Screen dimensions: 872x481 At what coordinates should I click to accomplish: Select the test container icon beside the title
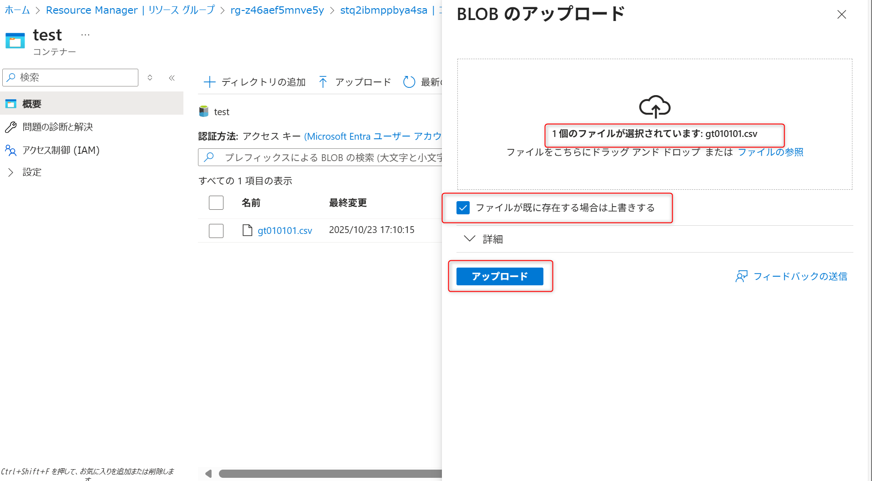click(15, 40)
